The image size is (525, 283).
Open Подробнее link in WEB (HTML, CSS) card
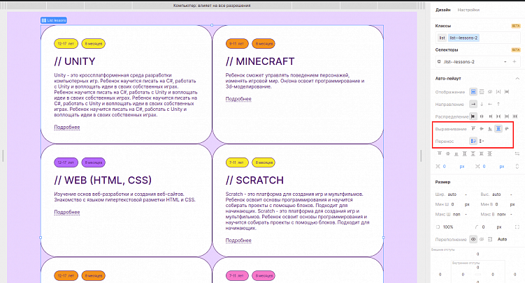coord(67,212)
